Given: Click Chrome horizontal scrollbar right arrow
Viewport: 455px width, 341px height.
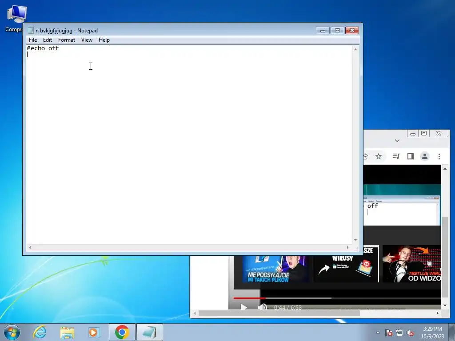Looking at the screenshot, I should coord(438,313).
